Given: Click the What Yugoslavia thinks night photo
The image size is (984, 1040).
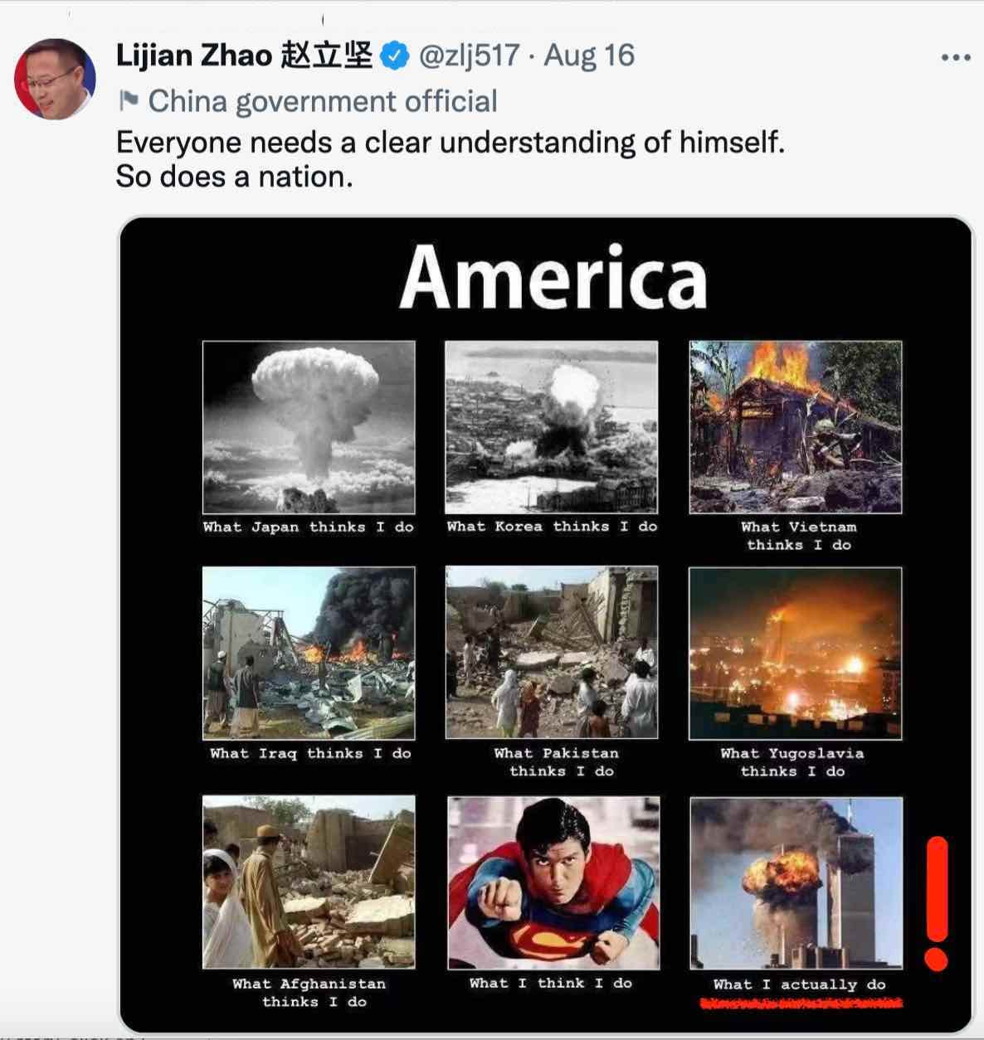Looking at the screenshot, I should tap(796, 654).
